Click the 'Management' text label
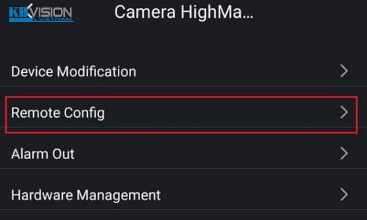367x220 pixels. click(119, 195)
